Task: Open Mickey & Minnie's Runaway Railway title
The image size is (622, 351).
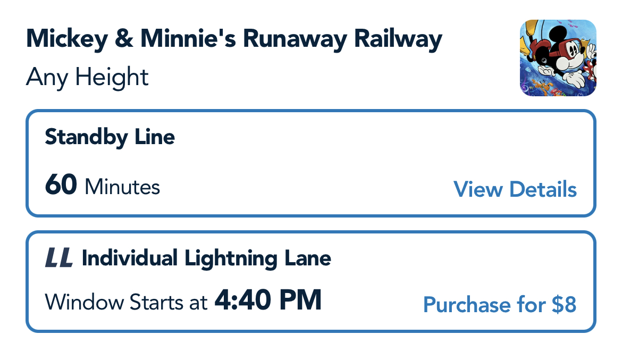Action: 234,40
